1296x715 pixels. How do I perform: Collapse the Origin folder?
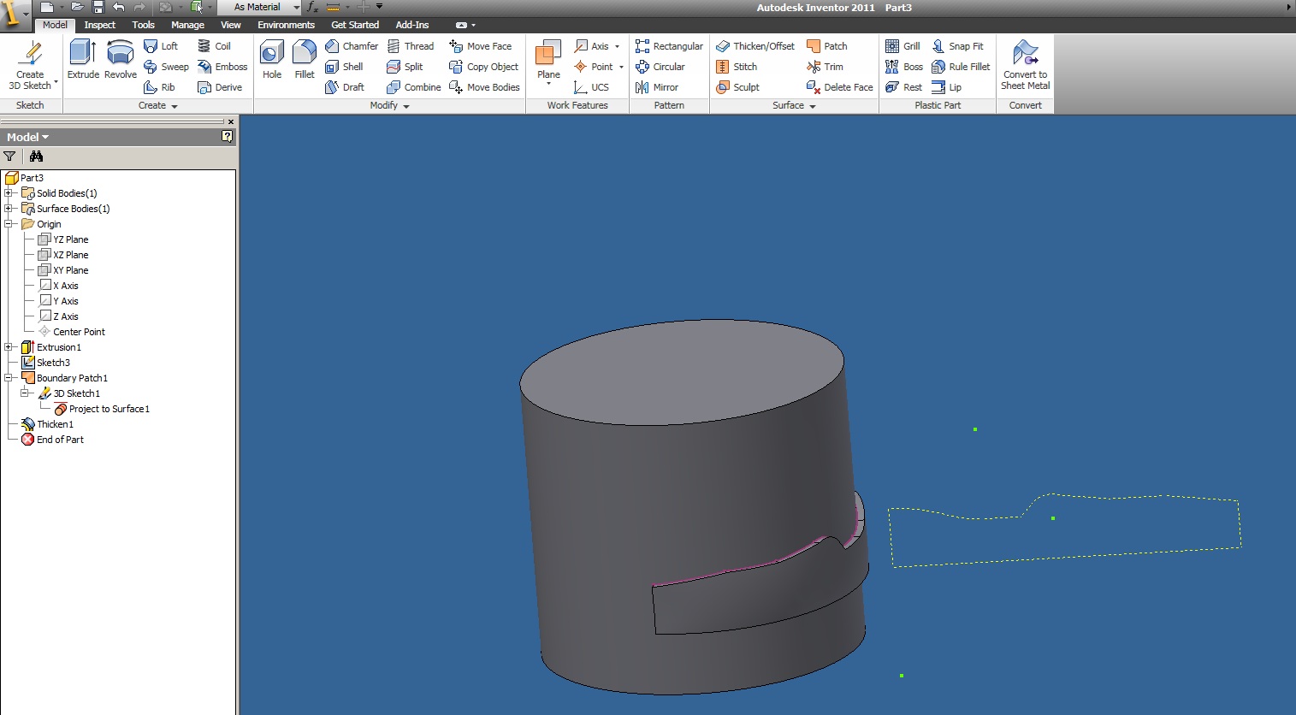9,224
